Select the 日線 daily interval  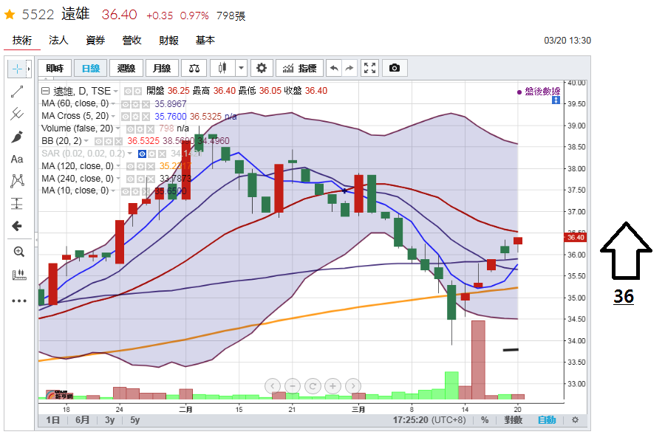point(90,68)
